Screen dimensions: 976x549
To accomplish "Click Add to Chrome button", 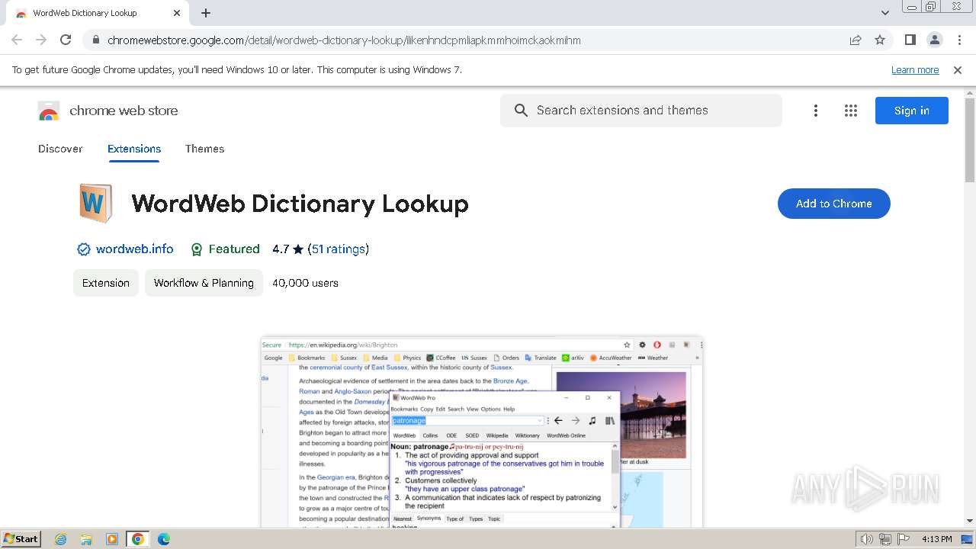I will [x=834, y=204].
